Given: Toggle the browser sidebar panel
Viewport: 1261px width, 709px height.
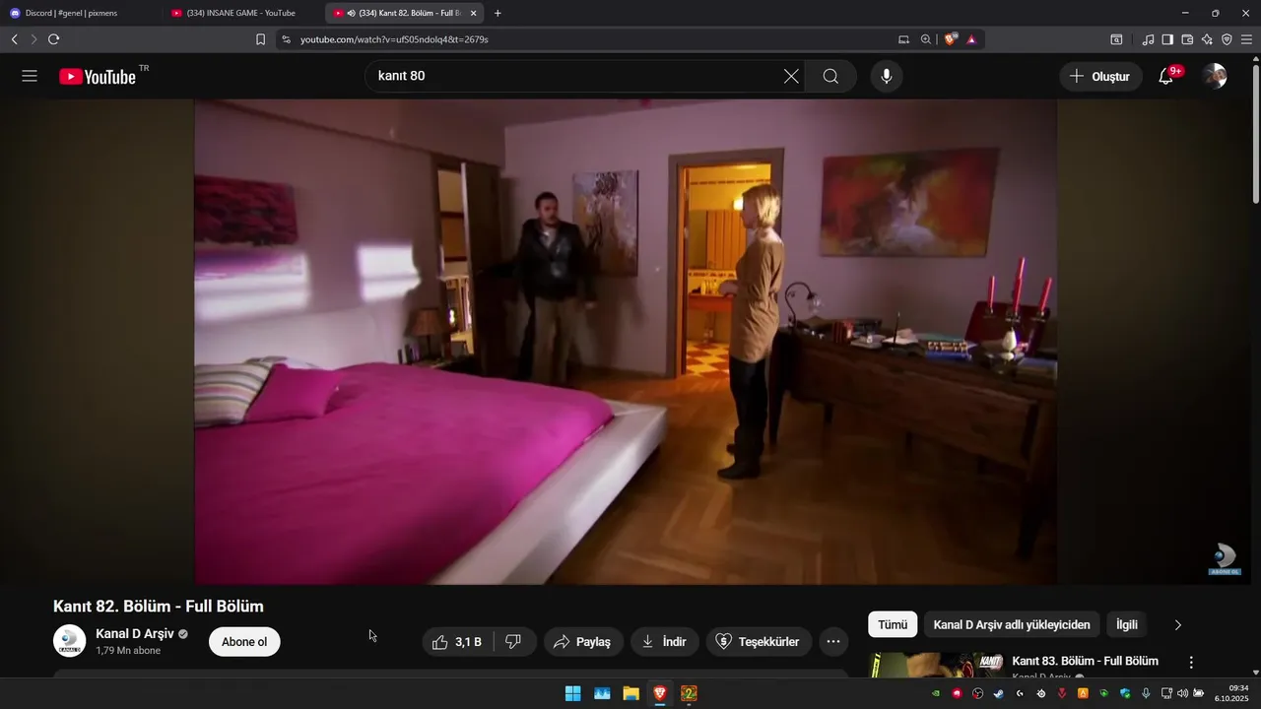Looking at the screenshot, I should click(x=1167, y=39).
